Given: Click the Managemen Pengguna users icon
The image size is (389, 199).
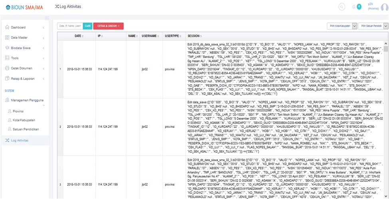Looking at the screenshot, I should tap(7, 100).
